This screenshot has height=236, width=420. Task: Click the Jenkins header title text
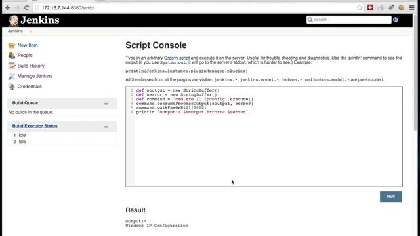coord(40,20)
